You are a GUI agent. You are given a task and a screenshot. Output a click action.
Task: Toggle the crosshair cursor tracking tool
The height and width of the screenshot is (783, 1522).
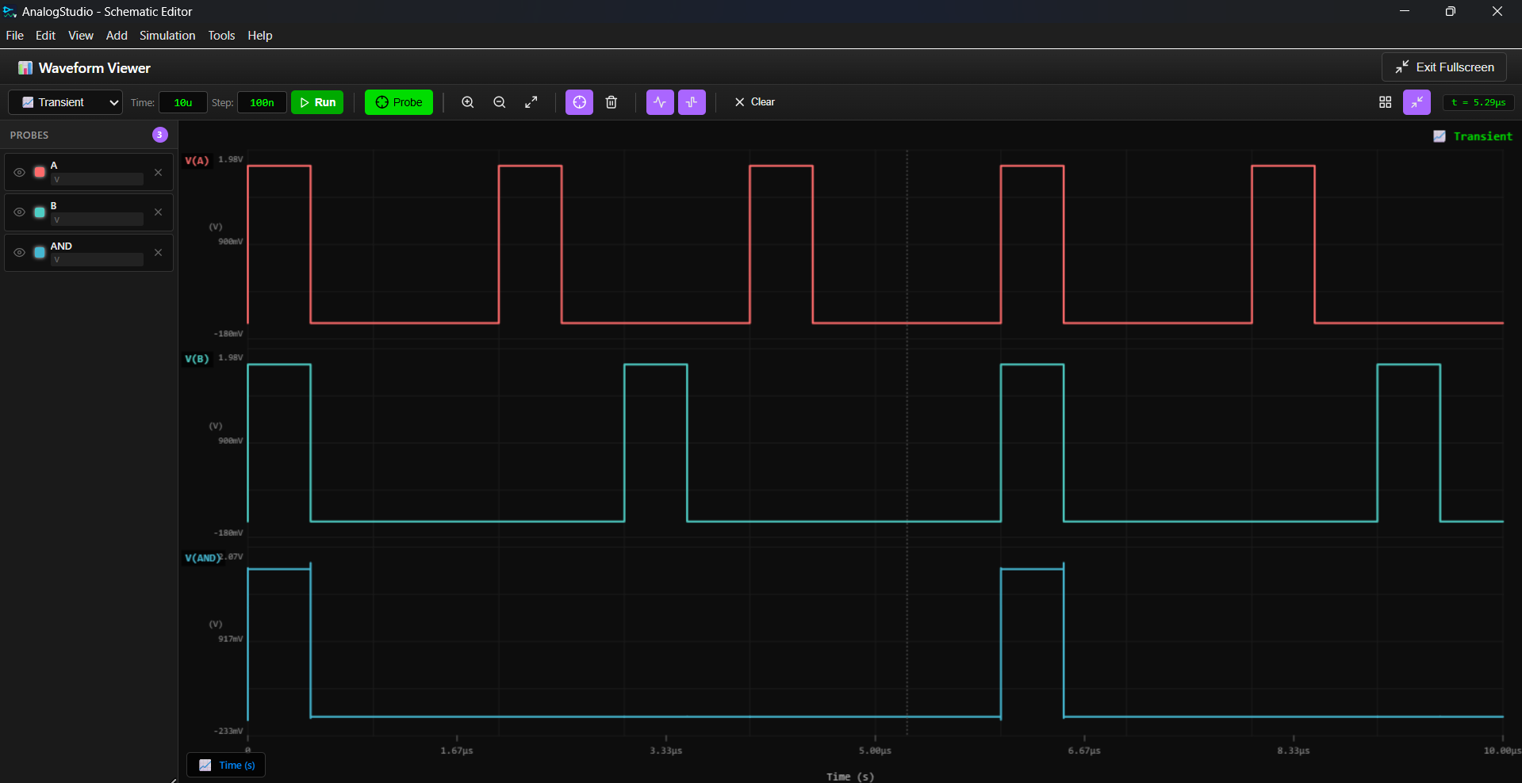pyautogui.click(x=579, y=101)
